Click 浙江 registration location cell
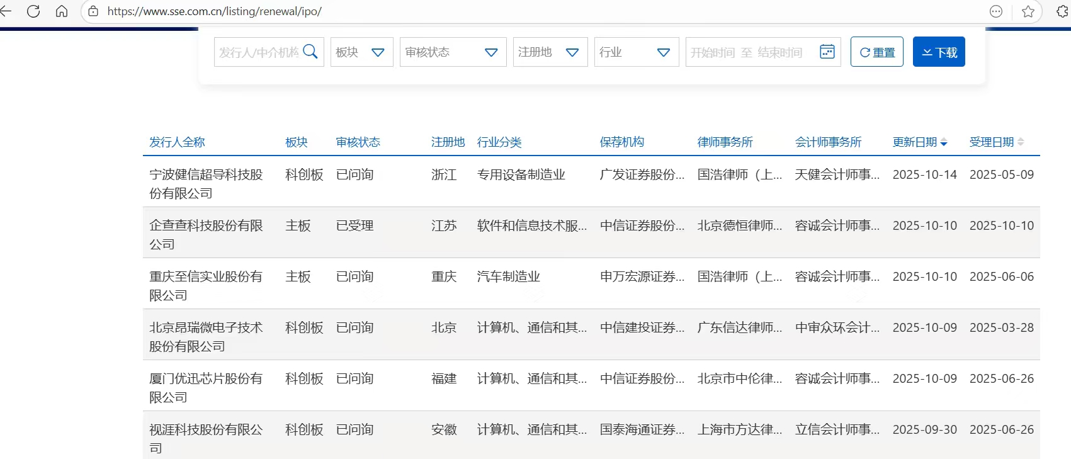 444,174
